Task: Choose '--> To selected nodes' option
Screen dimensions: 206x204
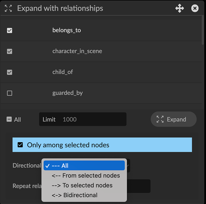Action: click(x=82, y=185)
